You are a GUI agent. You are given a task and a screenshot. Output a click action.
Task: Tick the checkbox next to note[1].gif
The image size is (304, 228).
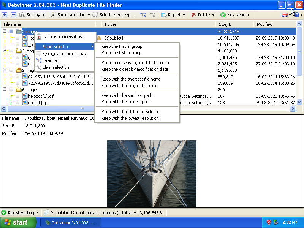click(x=17, y=103)
